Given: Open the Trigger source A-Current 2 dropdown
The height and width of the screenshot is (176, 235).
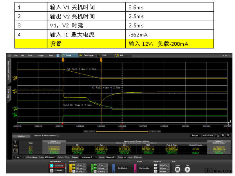Looking at the screenshot, I should pos(89,157).
